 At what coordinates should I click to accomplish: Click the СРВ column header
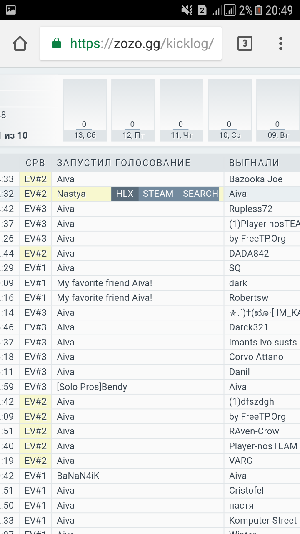tap(35, 163)
